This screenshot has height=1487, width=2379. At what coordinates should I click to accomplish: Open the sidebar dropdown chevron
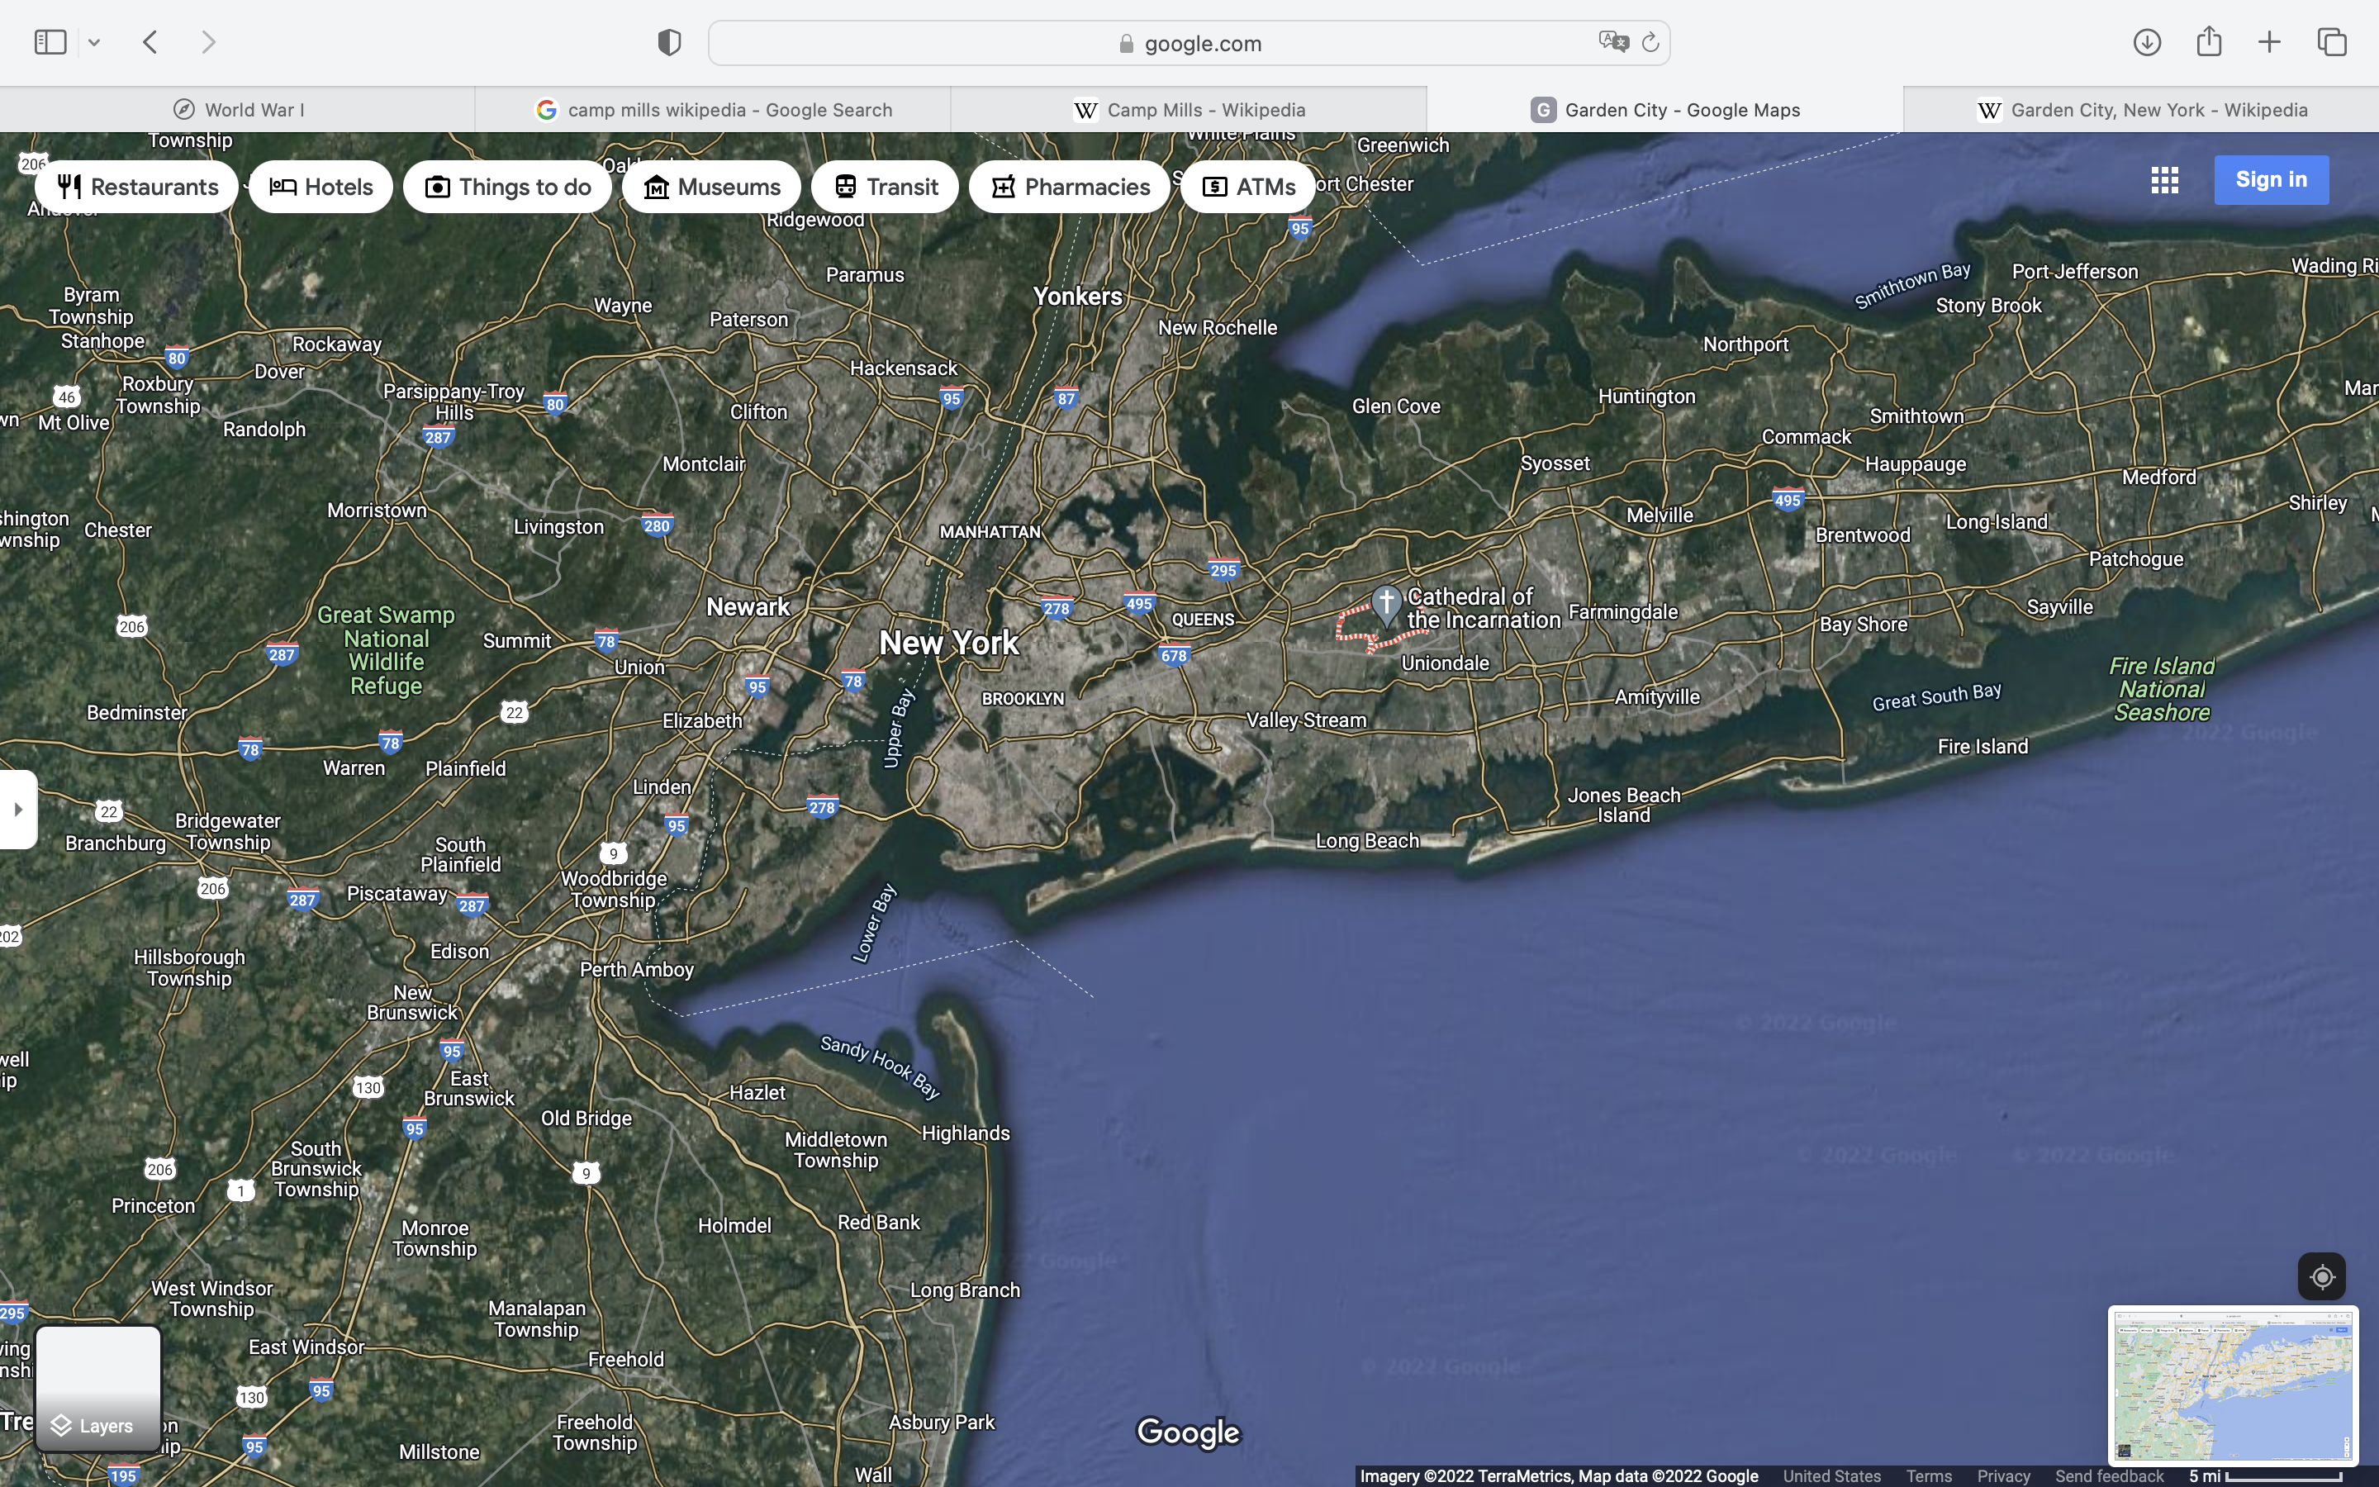coord(94,42)
